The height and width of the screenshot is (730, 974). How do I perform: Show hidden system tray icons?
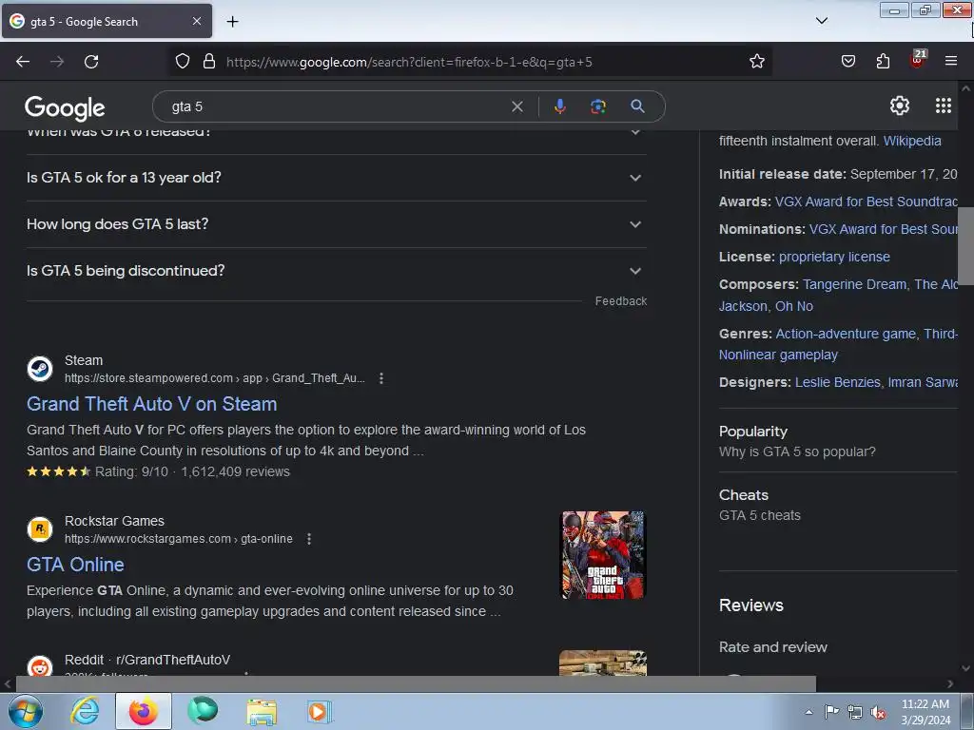[808, 713]
